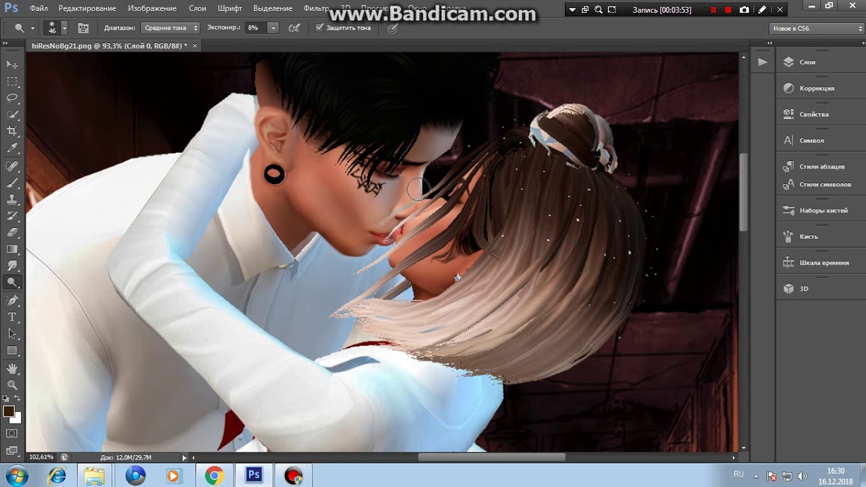Swap foreground and background colors
This screenshot has width=866, height=487.
point(18,399)
